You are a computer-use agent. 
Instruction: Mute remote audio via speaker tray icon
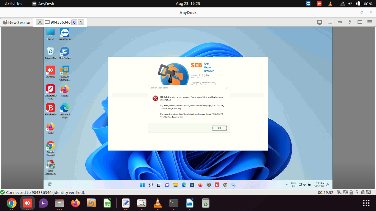304,185
